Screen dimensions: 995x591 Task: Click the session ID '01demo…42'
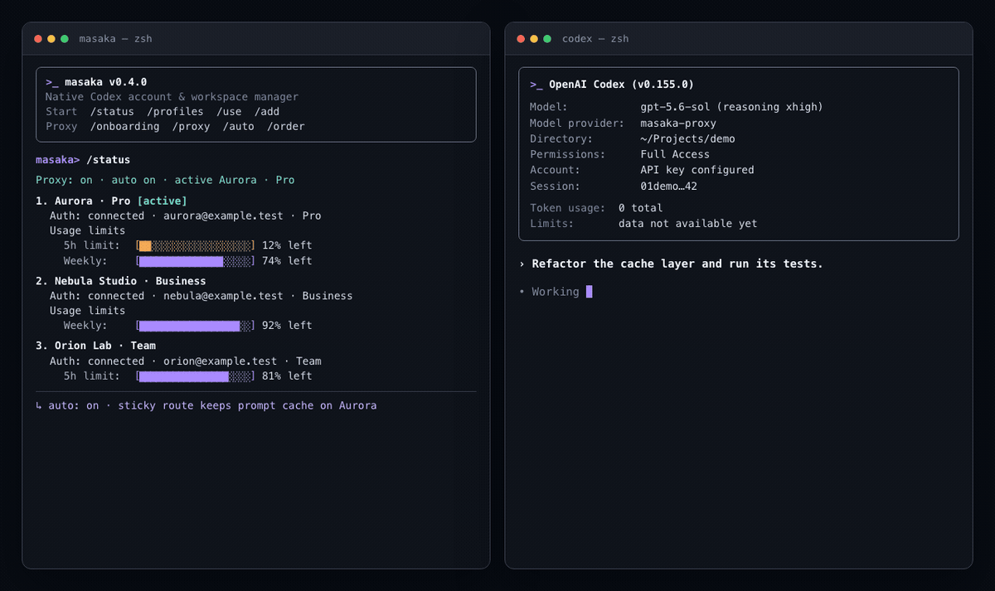pyautogui.click(x=669, y=187)
